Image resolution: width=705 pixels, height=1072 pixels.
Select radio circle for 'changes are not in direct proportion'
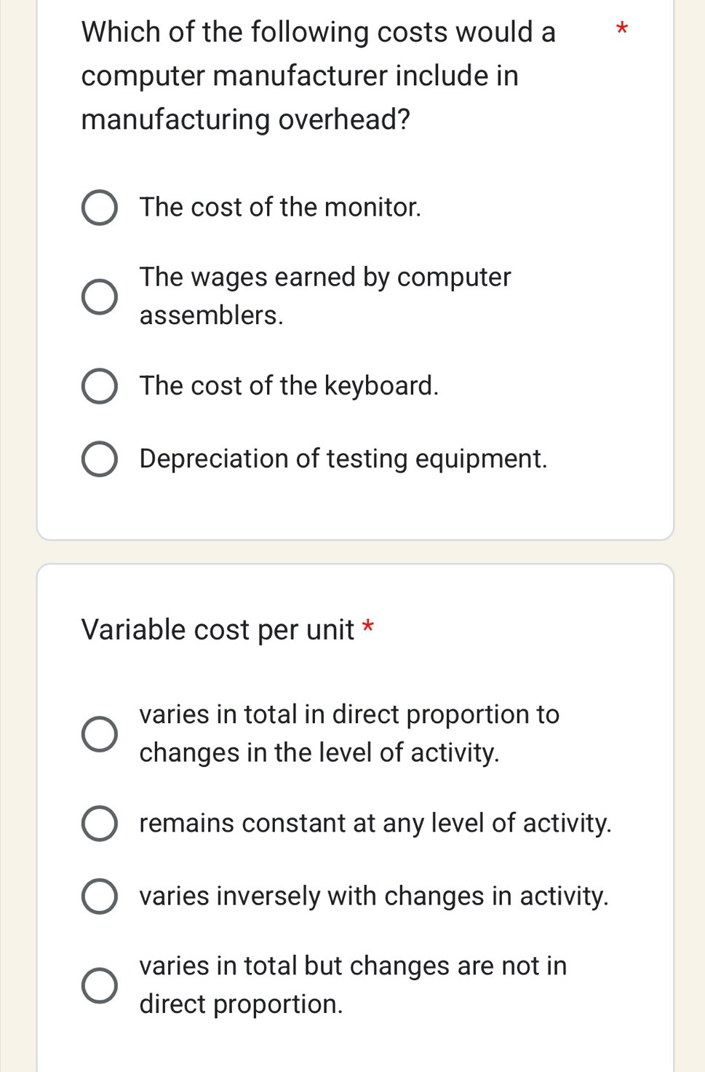[x=99, y=985]
